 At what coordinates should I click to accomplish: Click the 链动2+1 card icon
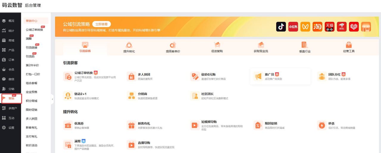(68, 96)
